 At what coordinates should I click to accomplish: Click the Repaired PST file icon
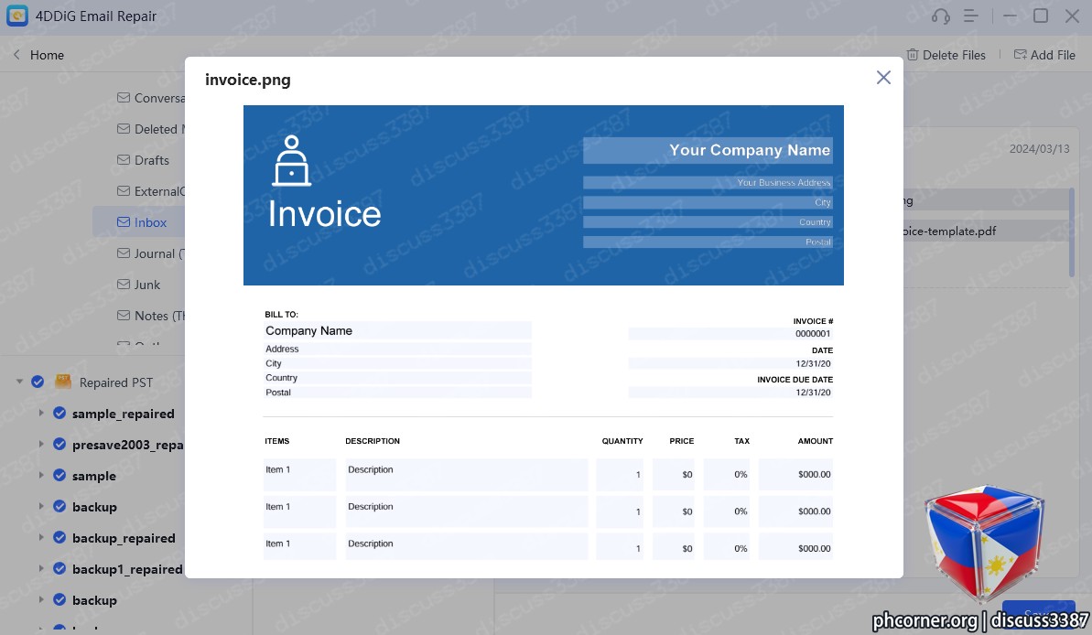pyautogui.click(x=63, y=382)
